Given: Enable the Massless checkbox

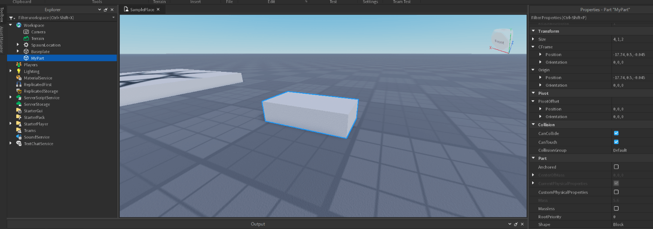Looking at the screenshot, I should [x=616, y=208].
